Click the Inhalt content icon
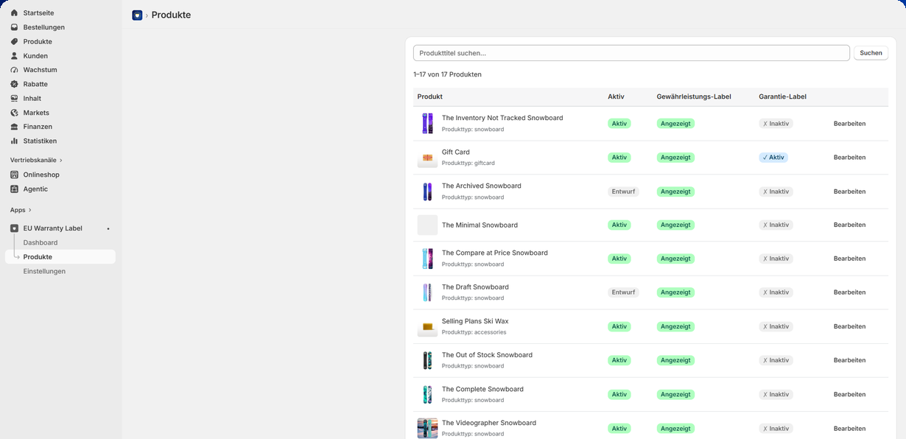The width and height of the screenshot is (906, 439). coord(15,98)
